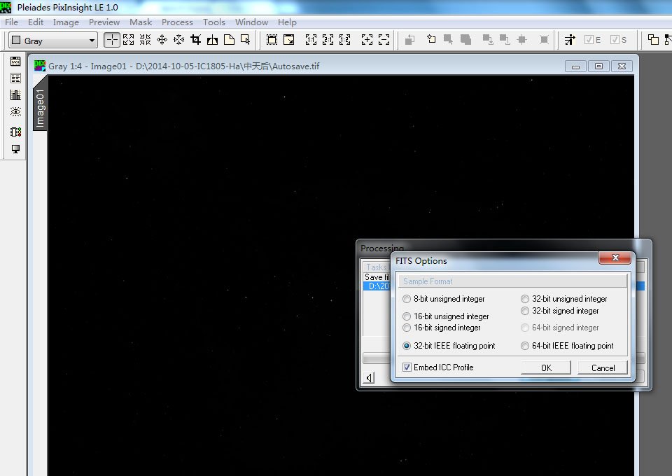This screenshot has height=476, width=672.
Task: Click the crop tool icon
Action: point(196,40)
